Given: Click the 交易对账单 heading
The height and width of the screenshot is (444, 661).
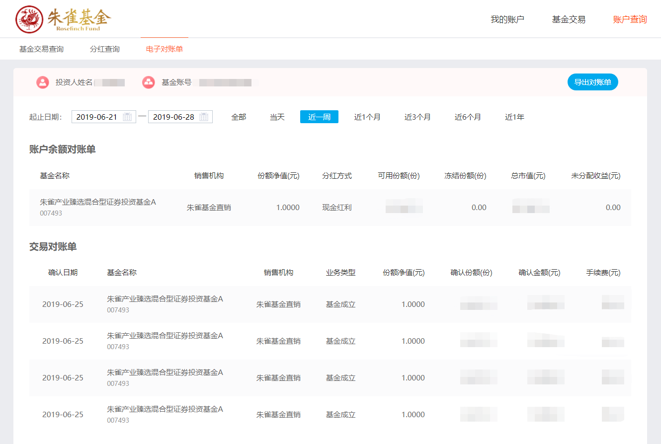Looking at the screenshot, I should (53, 247).
